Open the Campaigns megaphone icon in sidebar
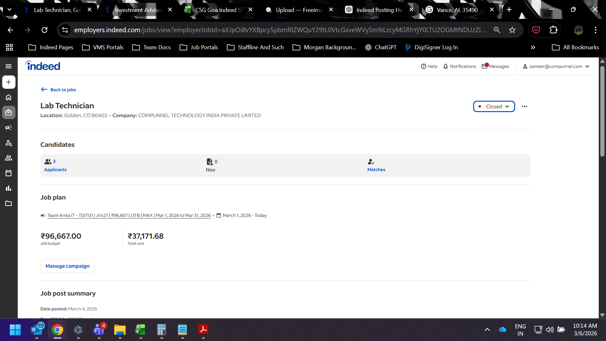Viewport: 606px width, 341px height. pyautogui.click(x=9, y=128)
